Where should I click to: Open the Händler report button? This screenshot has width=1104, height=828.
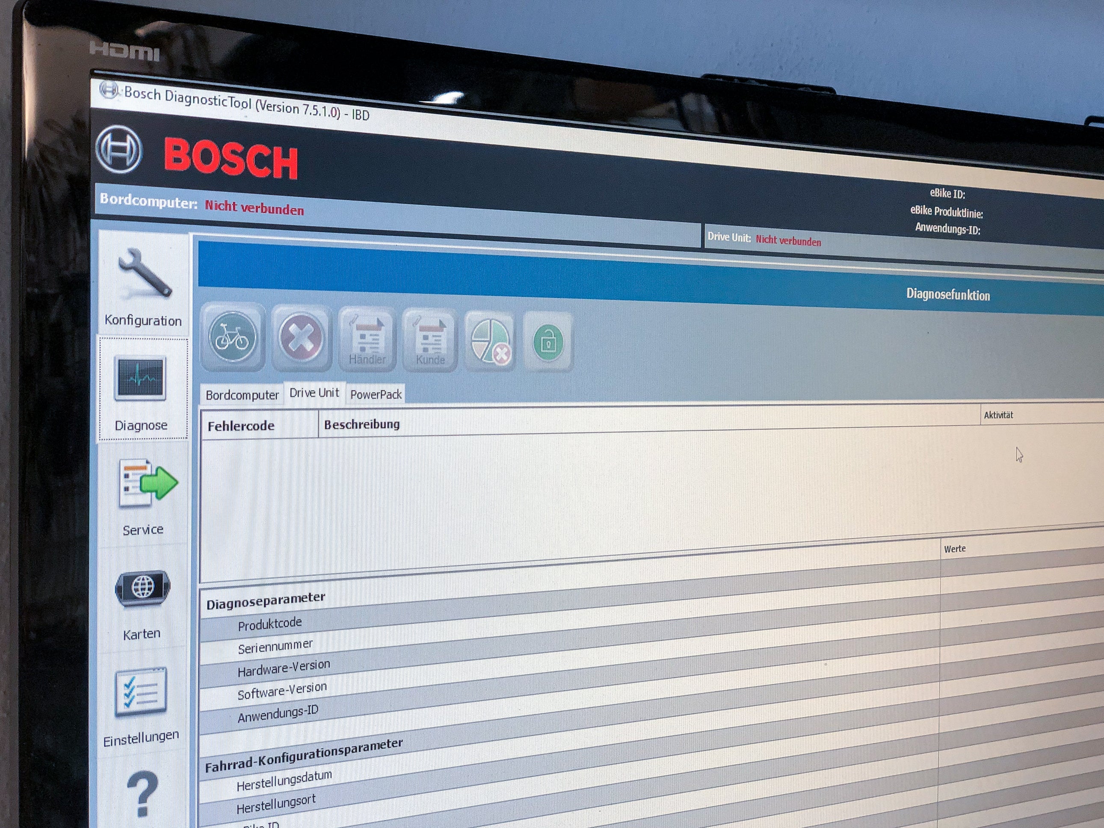coord(367,341)
